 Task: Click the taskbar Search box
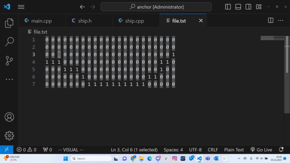coord(91,159)
